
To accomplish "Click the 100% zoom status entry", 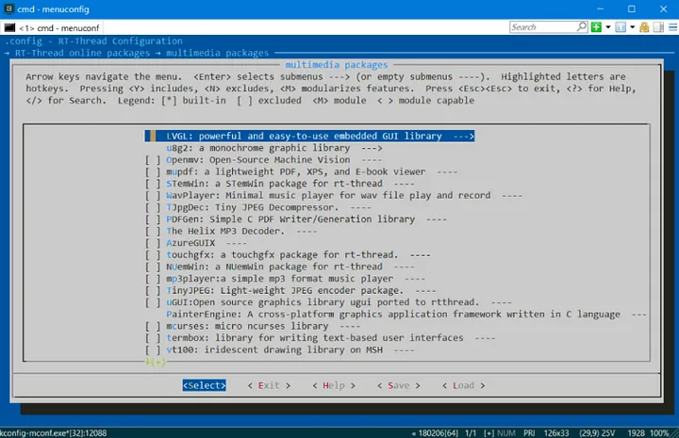I will coord(659,432).
